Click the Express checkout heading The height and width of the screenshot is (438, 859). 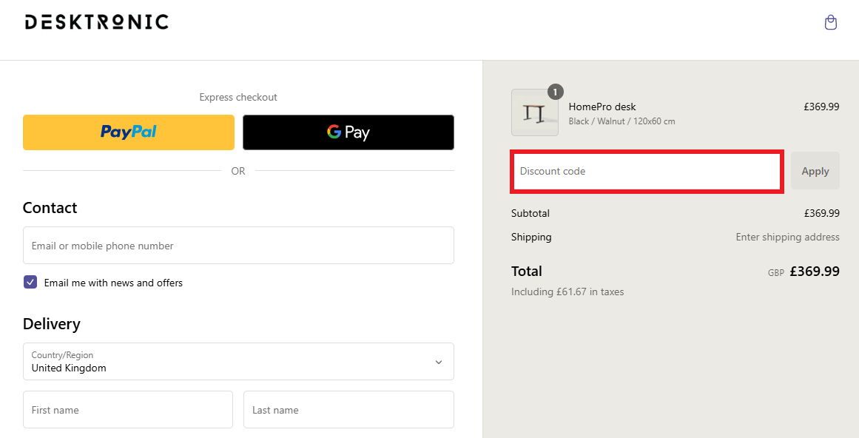coord(238,97)
